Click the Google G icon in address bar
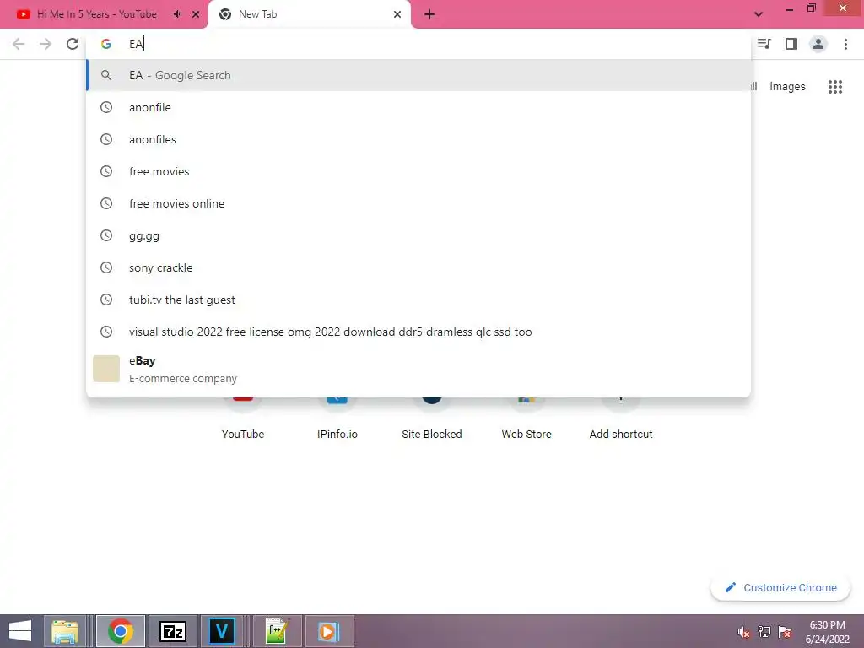Screen dimensions: 864x648 [x=106, y=44]
